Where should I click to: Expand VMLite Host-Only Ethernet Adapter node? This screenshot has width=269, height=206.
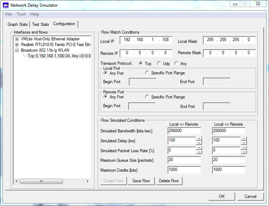click(17, 39)
